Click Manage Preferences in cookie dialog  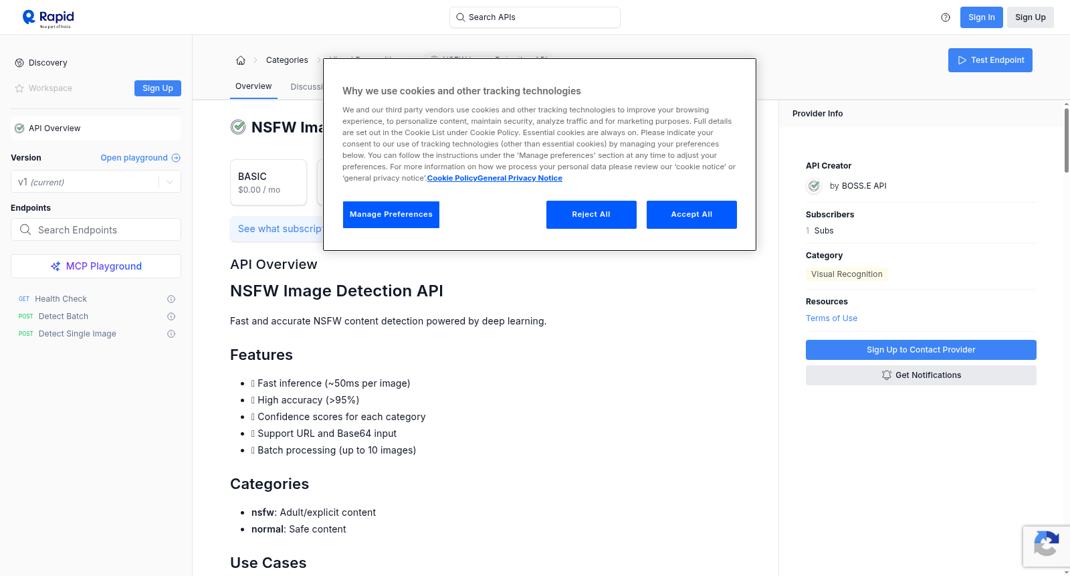(391, 215)
